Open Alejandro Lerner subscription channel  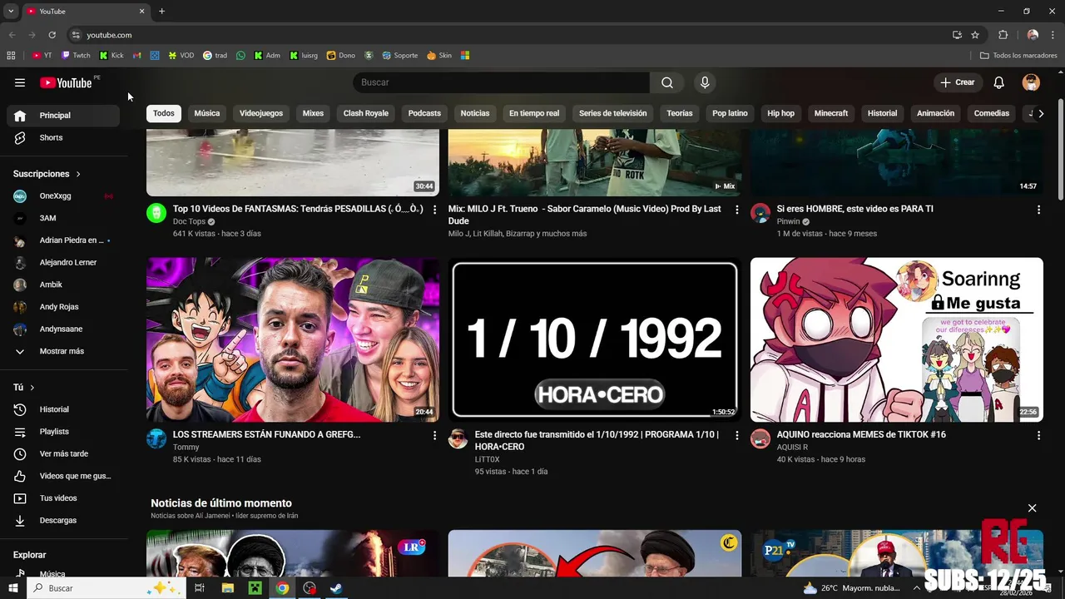(63, 263)
